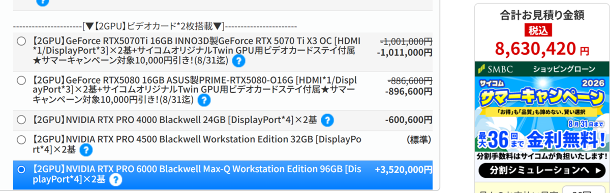Screen dimensions: 610x193
Task: Show help info for RTX PRO 4000 Blackwell
Action: 327,120
